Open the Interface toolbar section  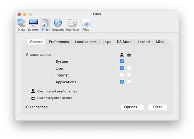point(72,25)
